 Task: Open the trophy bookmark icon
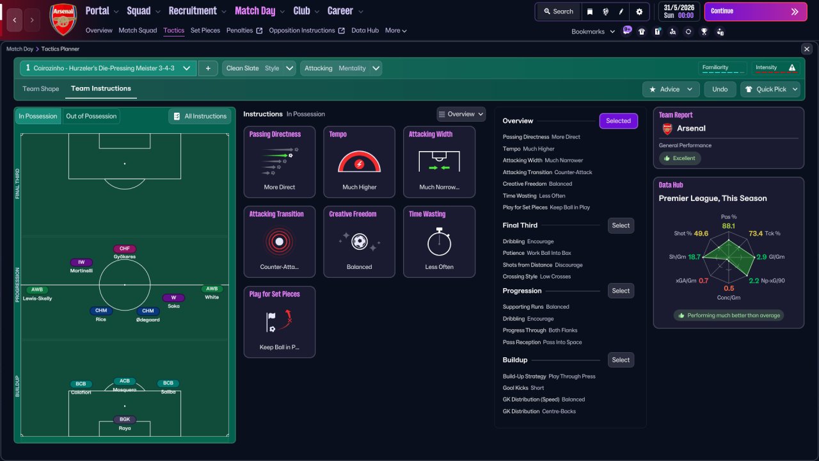point(704,31)
